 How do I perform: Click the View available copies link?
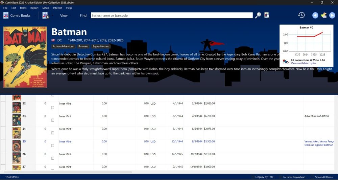(x=304, y=63)
